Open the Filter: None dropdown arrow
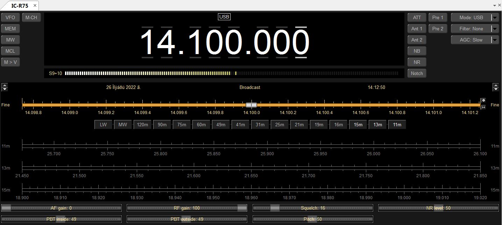502x225 pixels. 495,29
